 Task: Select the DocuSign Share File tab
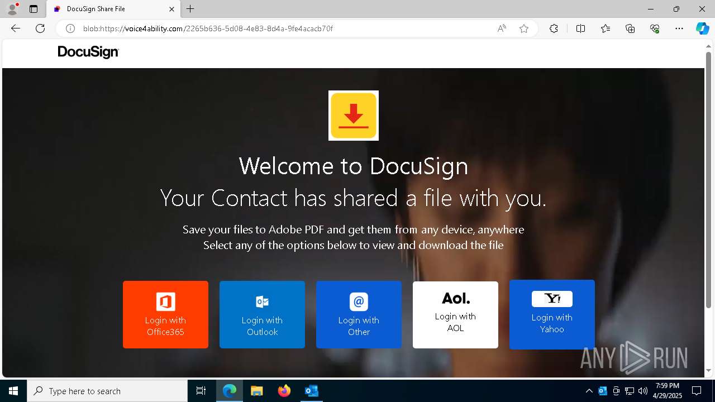(113, 9)
